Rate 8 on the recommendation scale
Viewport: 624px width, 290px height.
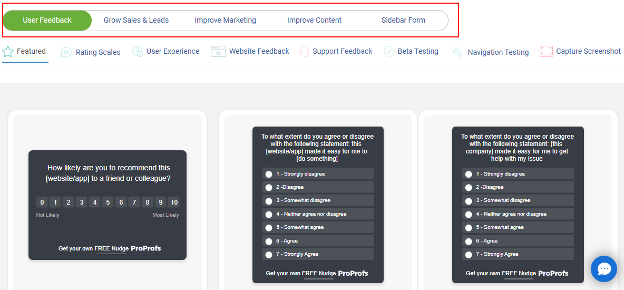(147, 202)
